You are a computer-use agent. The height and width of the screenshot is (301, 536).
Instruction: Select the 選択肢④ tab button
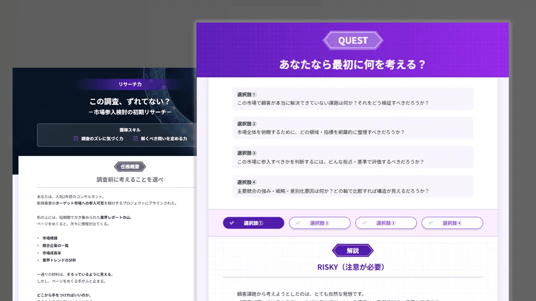pyautogui.click(x=452, y=223)
